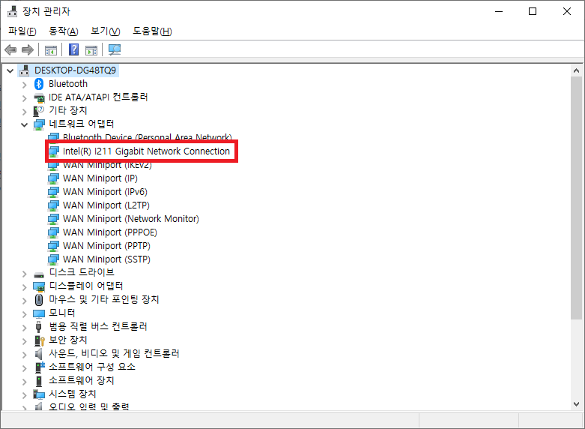Expand the Bluetooth category
Screen dimensions: 585x429
click(x=24, y=85)
